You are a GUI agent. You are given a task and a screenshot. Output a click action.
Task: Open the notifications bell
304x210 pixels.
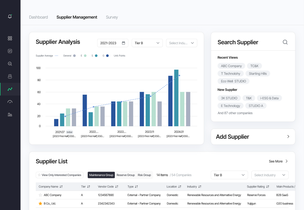point(10,16)
